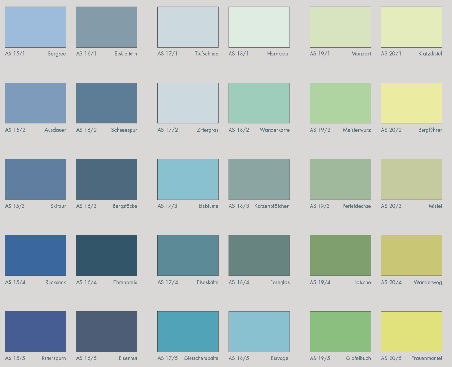The image size is (452, 367).
Task: Choose the Frauenmantel swatch AS 20/5
Action: [x=412, y=332]
